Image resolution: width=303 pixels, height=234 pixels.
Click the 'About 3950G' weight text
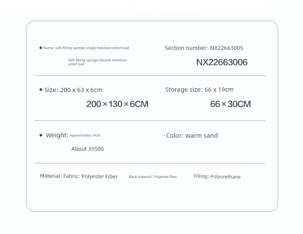click(x=88, y=149)
